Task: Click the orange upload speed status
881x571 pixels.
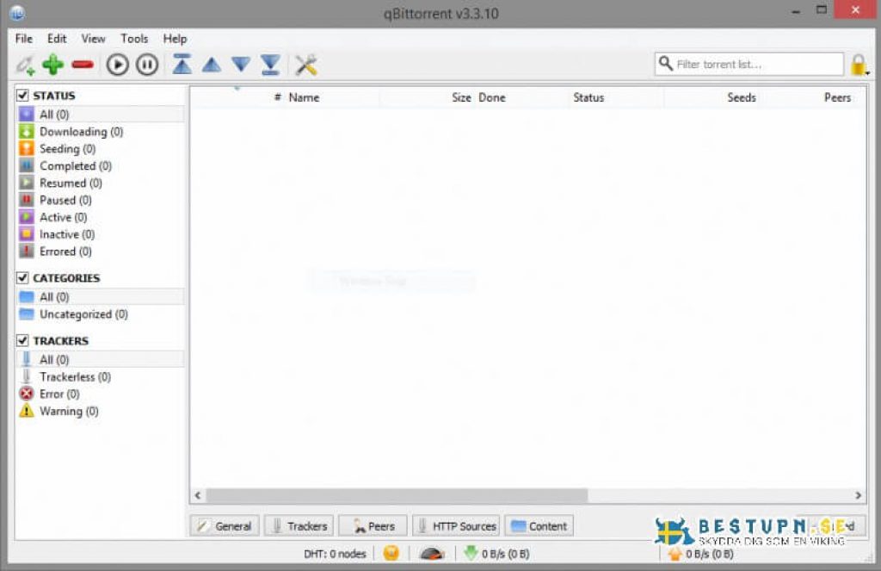Action: point(701,554)
